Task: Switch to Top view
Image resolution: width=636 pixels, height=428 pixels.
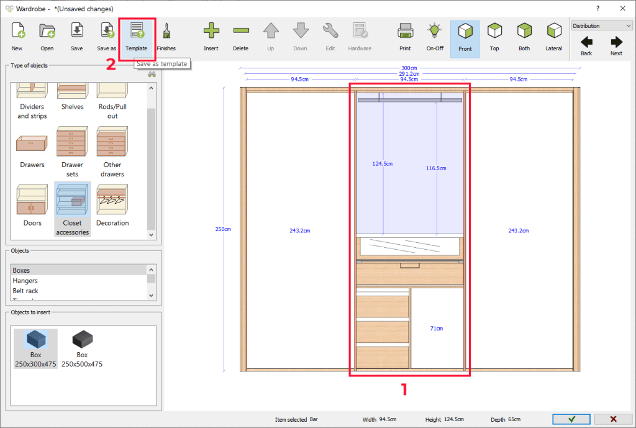Action: (494, 37)
